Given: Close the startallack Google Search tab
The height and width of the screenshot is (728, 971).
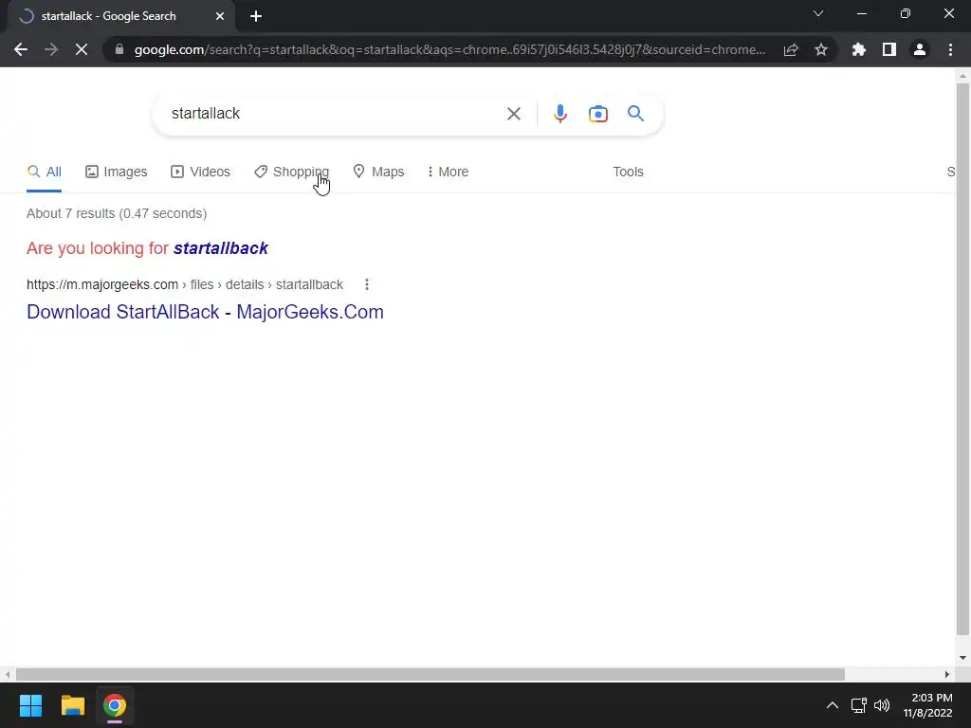Looking at the screenshot, I should 220,16.
